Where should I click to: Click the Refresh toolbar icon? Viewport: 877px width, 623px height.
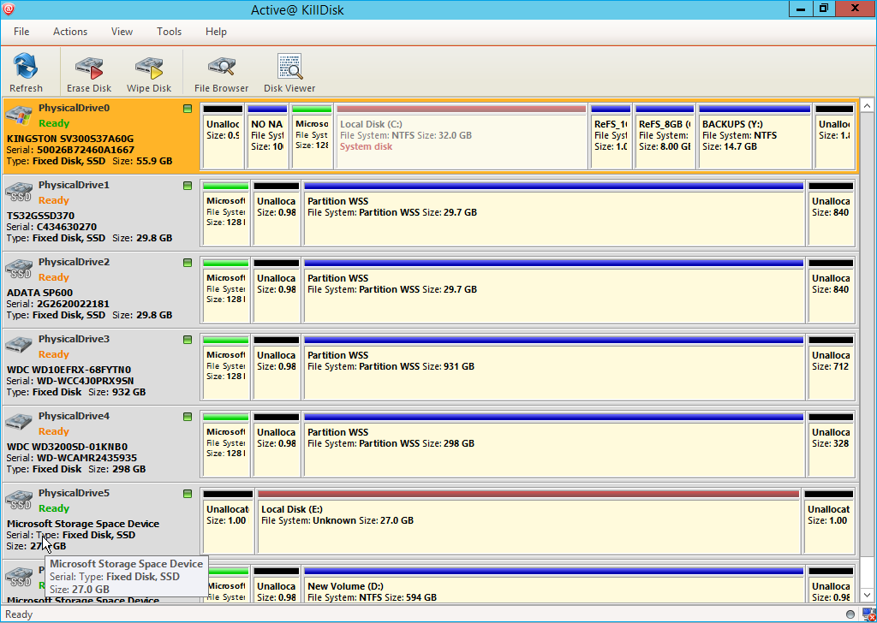click(26, 67)
